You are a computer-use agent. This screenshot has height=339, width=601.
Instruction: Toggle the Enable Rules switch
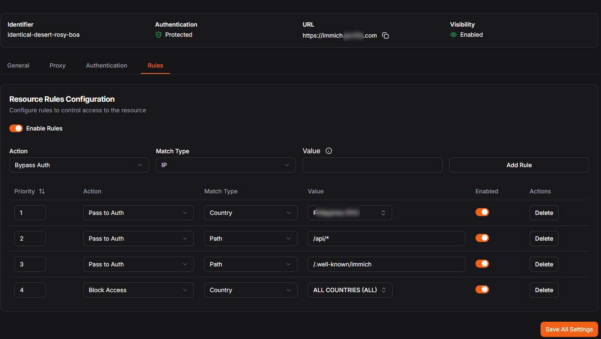[x=16, y=128]
